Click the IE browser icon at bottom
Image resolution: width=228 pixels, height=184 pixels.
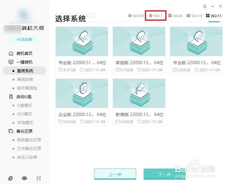tap(11, 178)
